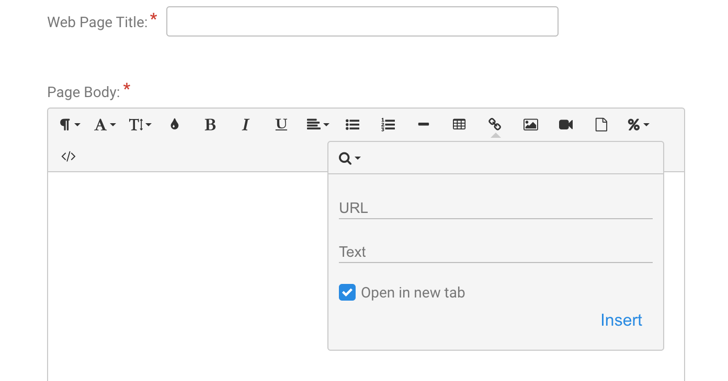Open the font size dropdown
This screenshot has height=381, width=728.
point(140,125)
